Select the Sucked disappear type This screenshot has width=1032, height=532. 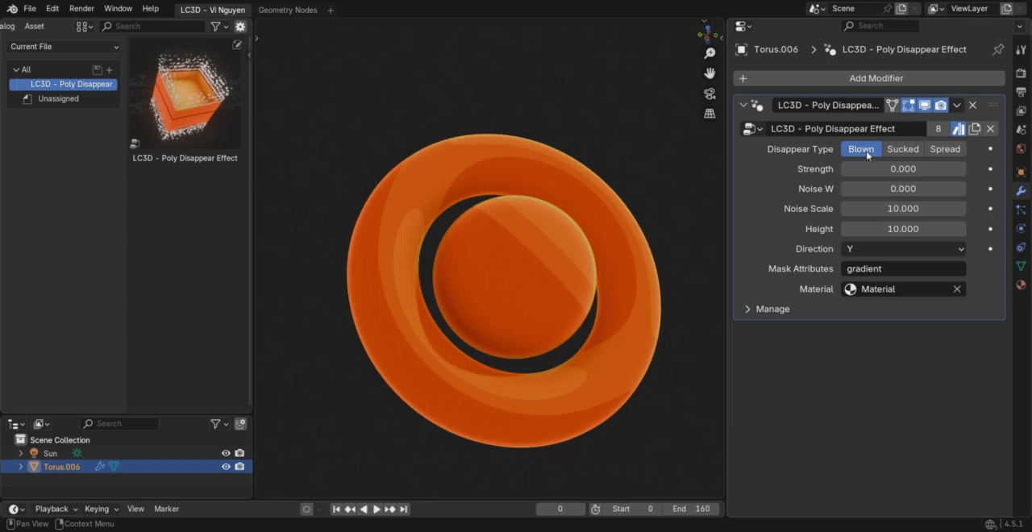click(903, 149)
